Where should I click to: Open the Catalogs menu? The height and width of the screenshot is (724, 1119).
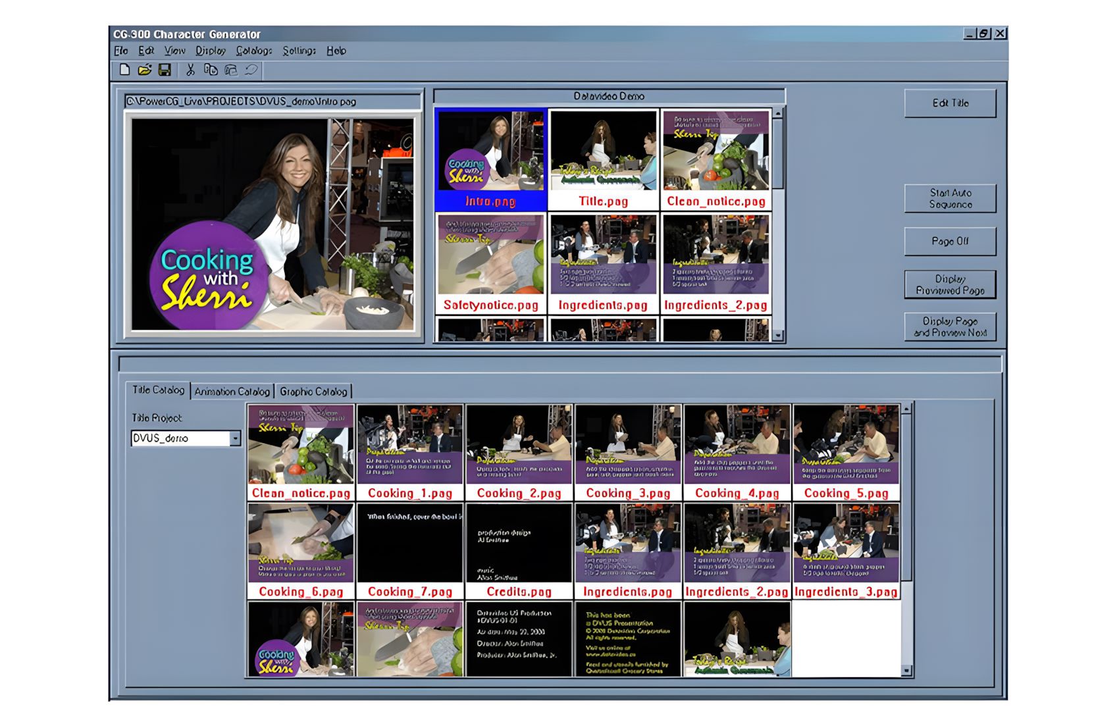click(254, 51)
